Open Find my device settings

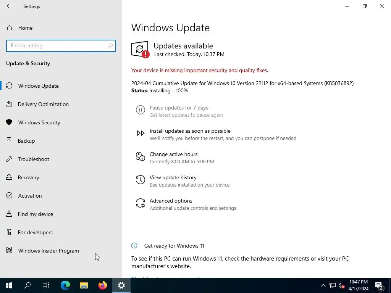(61, 214)
